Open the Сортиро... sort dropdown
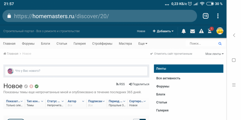Screen dimensions: 241x120 tap(138, 103)
